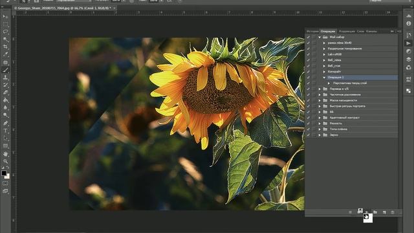The image size is (414, 233).
Task: Select the Rectangle shape tool
Action: pos(5,146)
